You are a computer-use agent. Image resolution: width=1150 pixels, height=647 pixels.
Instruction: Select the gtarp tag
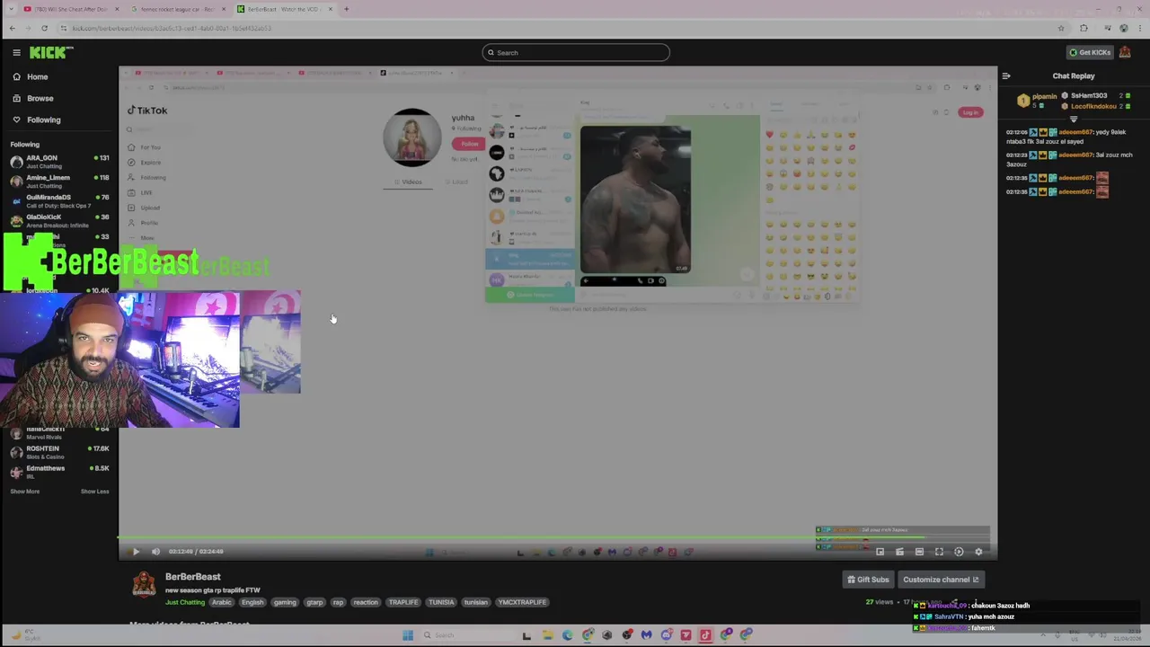click(314, 602)
